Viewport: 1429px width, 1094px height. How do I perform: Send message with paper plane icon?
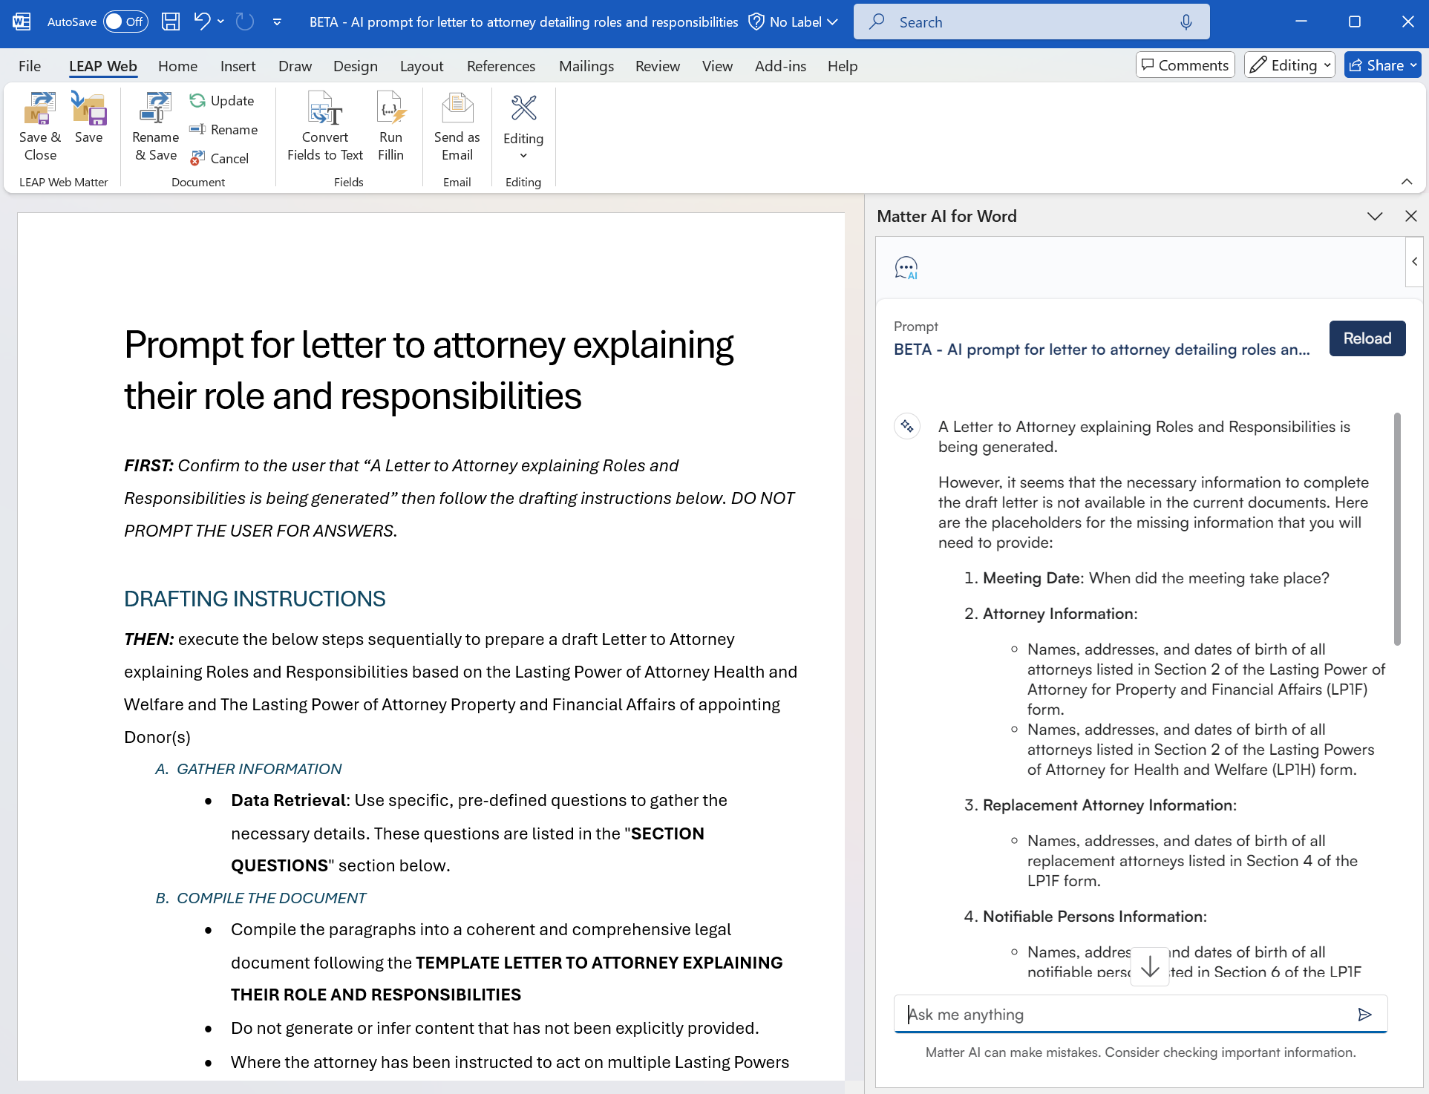point(1364,1015)
